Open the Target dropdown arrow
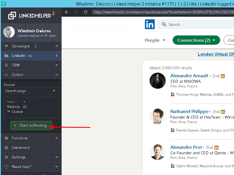The height and width of the screenshot is (175, 234). (x=24, y=102)
